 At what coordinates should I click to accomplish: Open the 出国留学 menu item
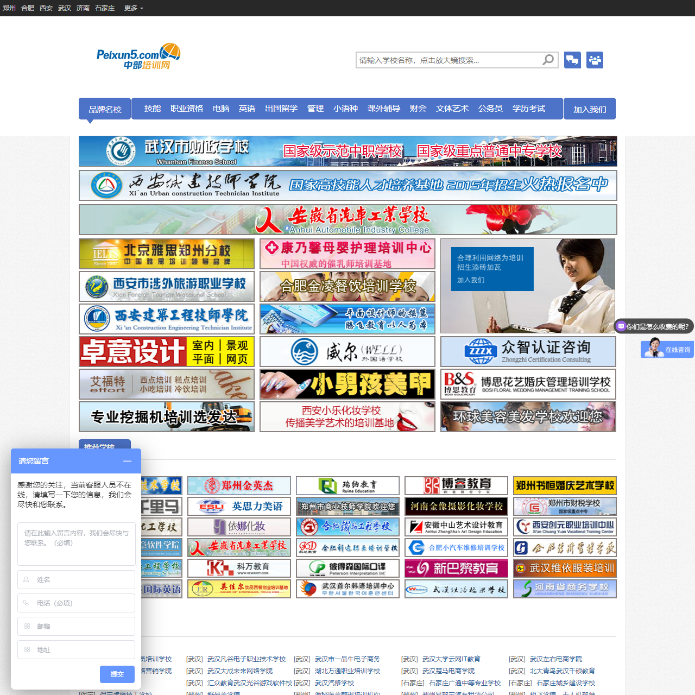281,109
